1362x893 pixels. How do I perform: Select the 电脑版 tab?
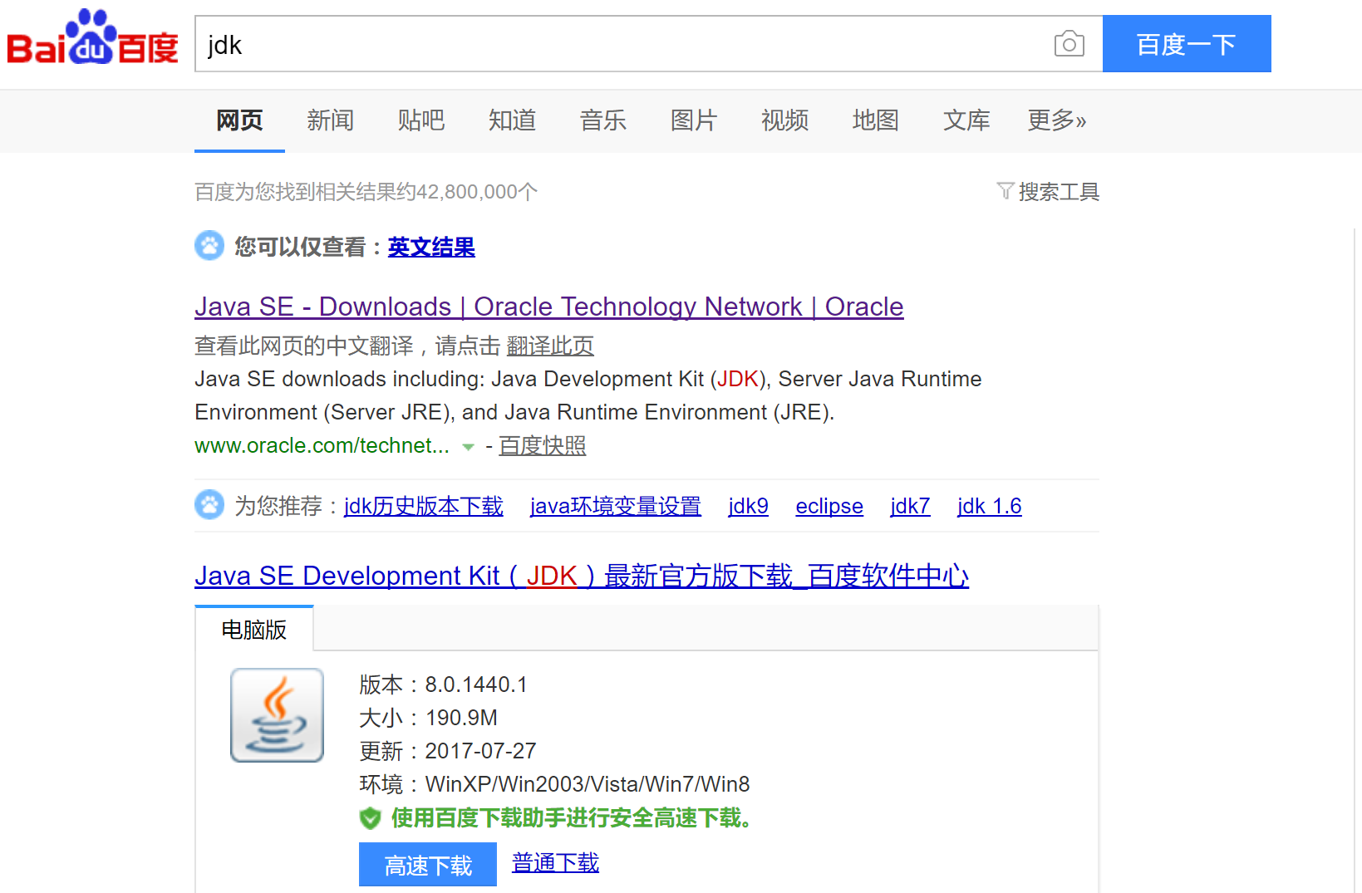tap(254, 629)
